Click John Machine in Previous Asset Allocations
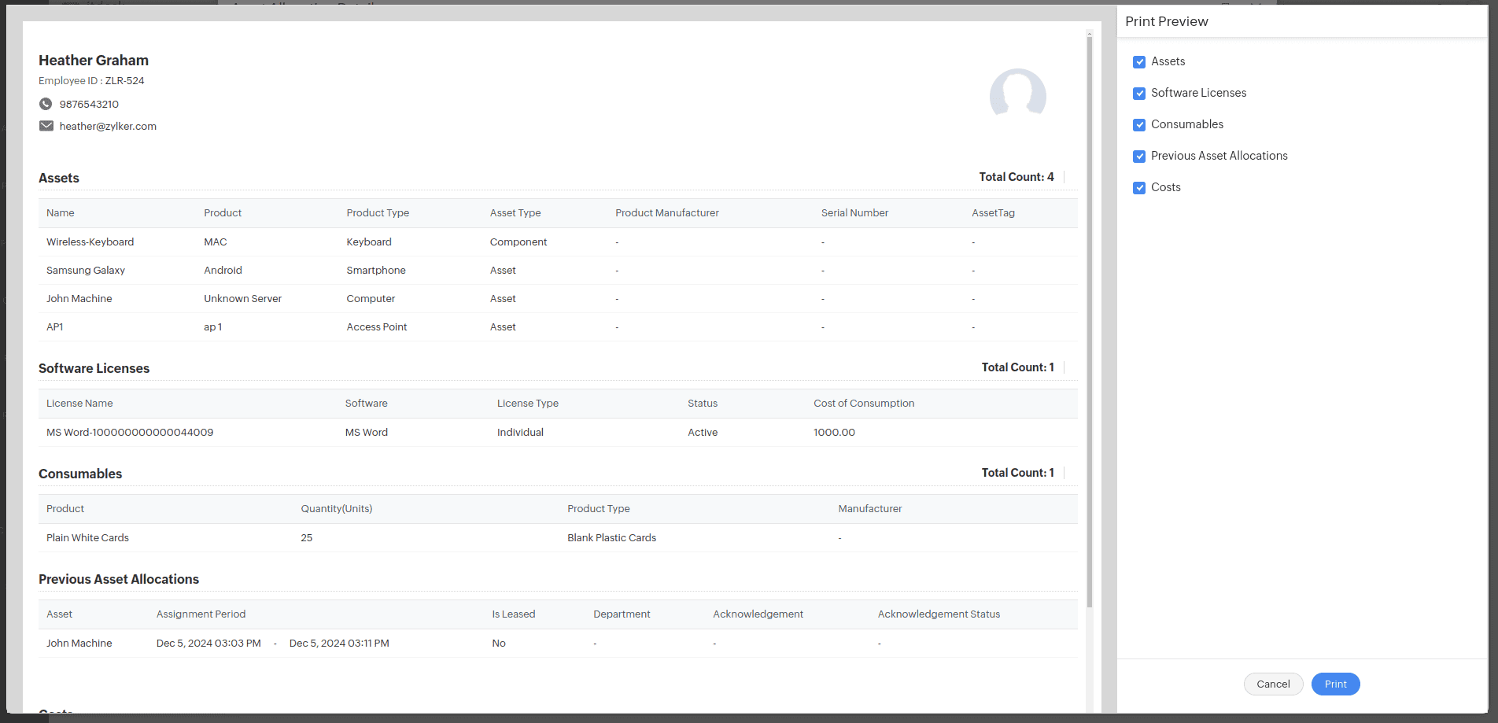 click(x=79, y=643)
